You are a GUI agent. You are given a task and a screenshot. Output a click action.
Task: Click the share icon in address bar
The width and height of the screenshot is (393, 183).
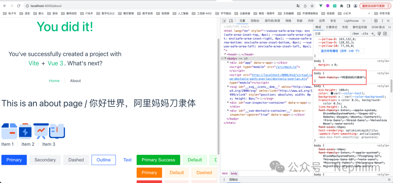[305, 6]
